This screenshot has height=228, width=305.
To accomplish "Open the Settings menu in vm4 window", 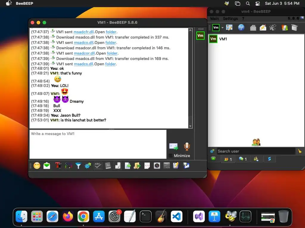I will tap(230, 19).
